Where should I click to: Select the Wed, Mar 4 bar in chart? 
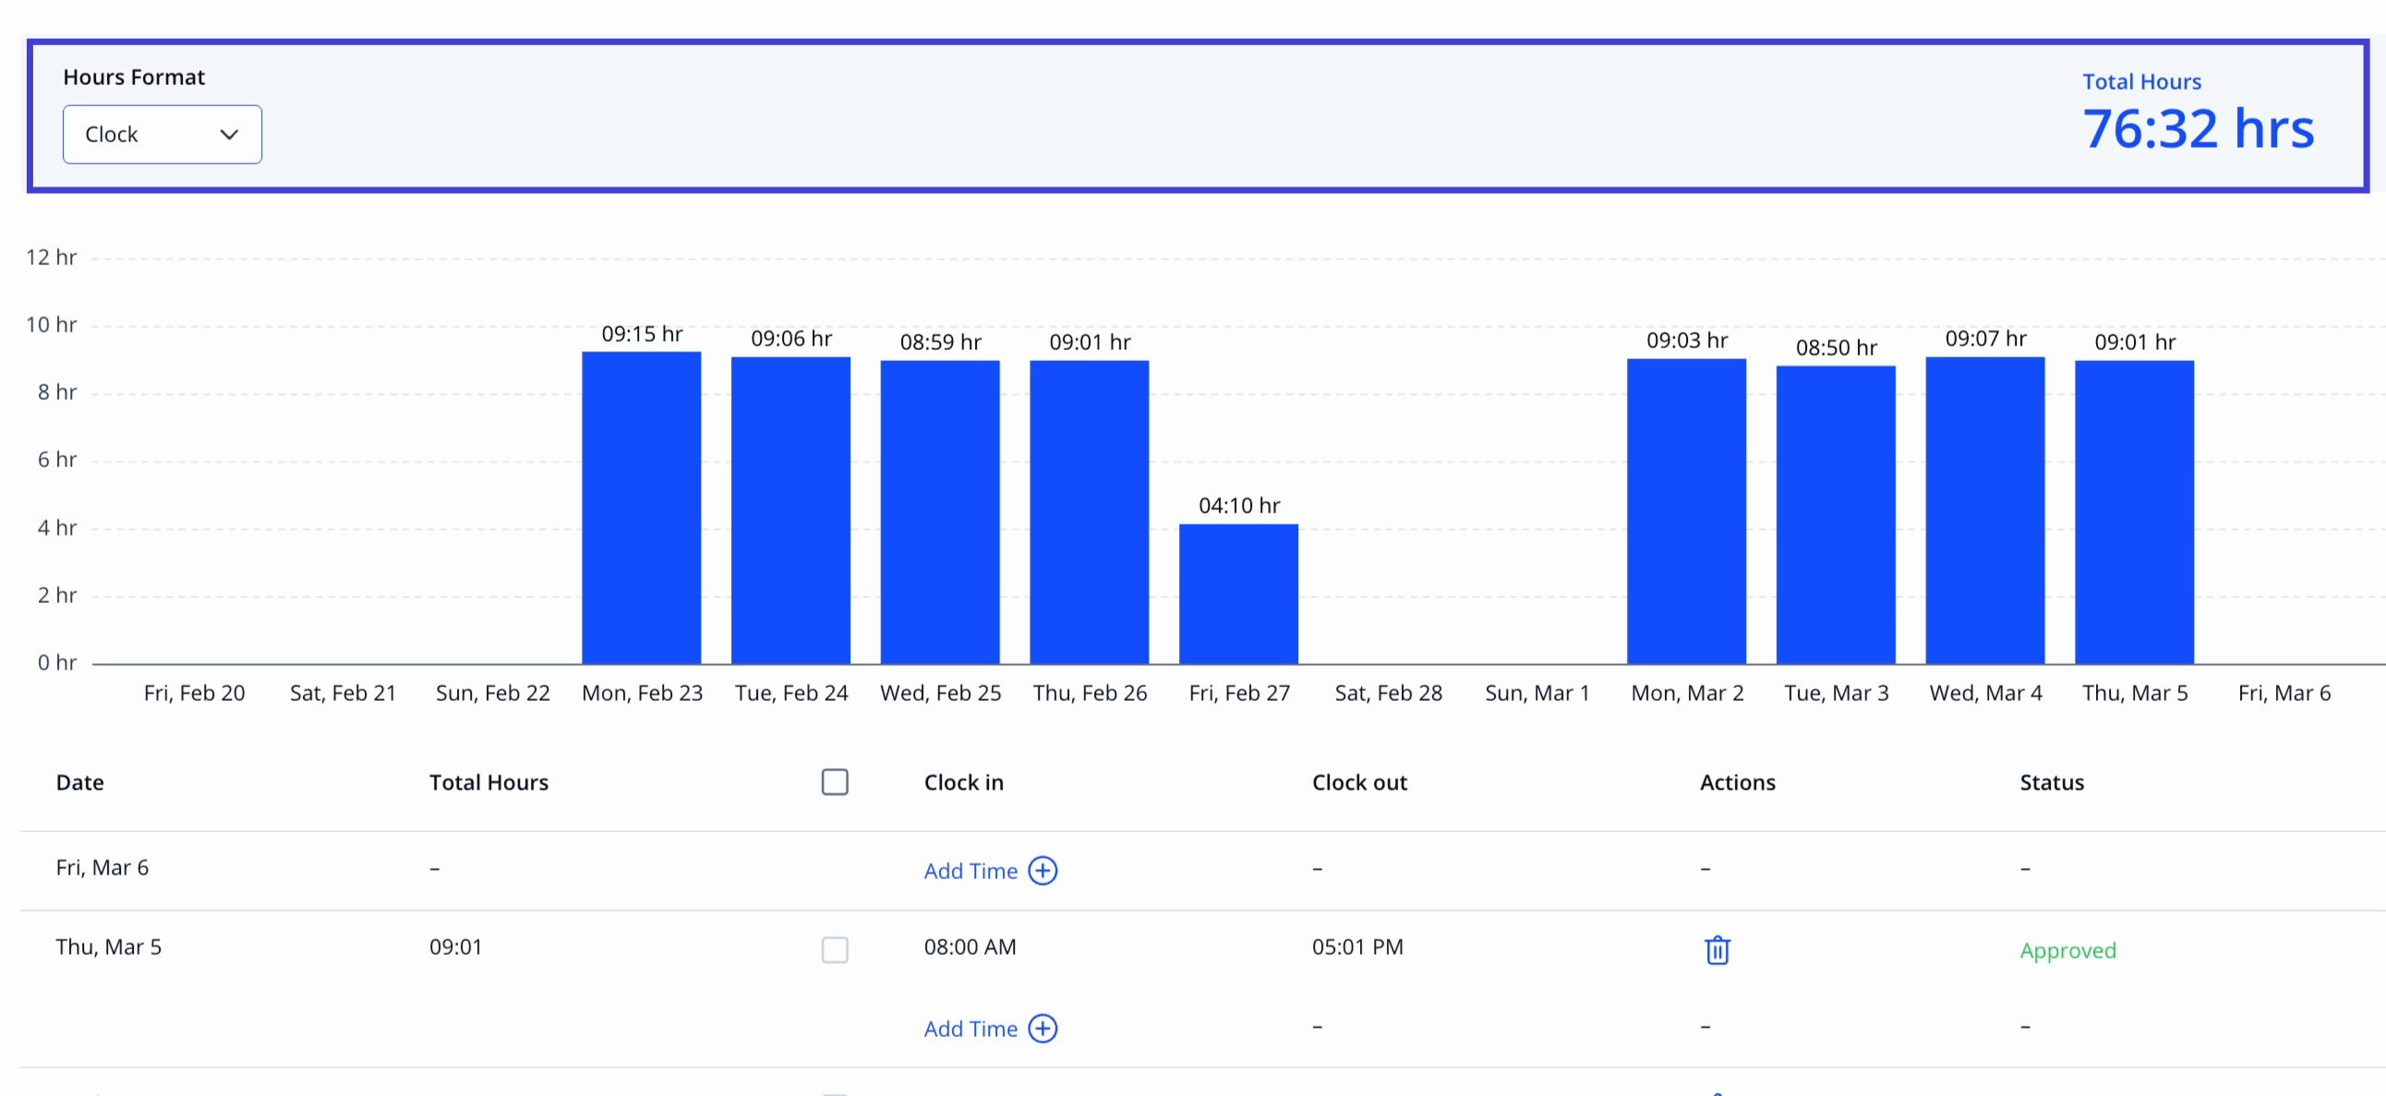[1985, 511]
